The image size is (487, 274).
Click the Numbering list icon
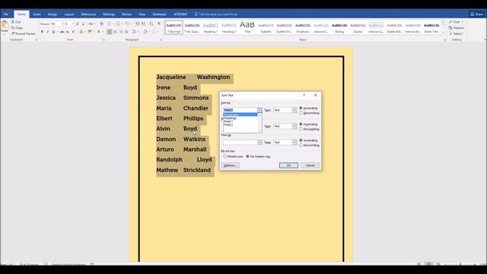click(118, 24)
